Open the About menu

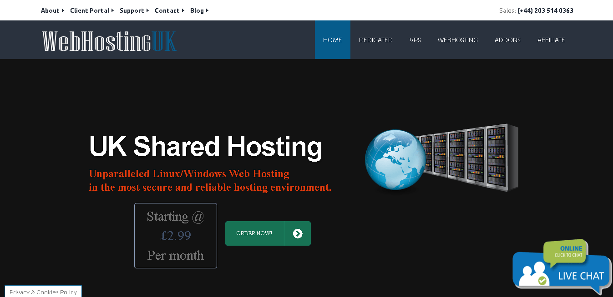[50, 10]
